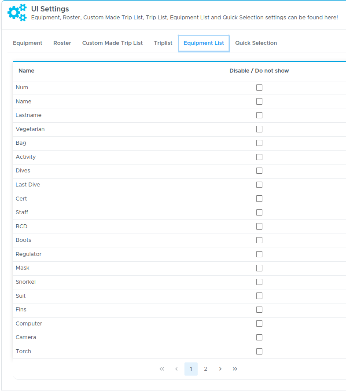The height and width of the screenshot is (391, 346).
Task: Disable the Staff column checkbox
Action: [259, 212]
